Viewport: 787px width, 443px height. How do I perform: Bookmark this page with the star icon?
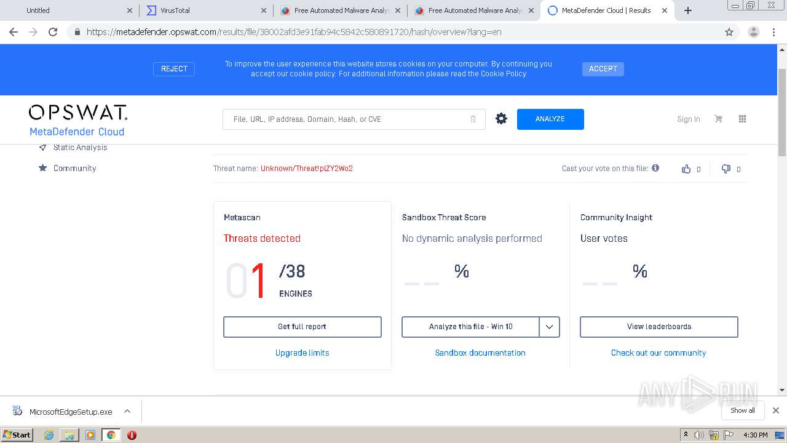pyautogui.click(x=729, y=32)
